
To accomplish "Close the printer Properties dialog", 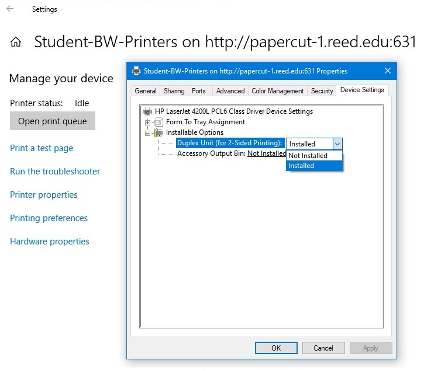I will point(387,71).
